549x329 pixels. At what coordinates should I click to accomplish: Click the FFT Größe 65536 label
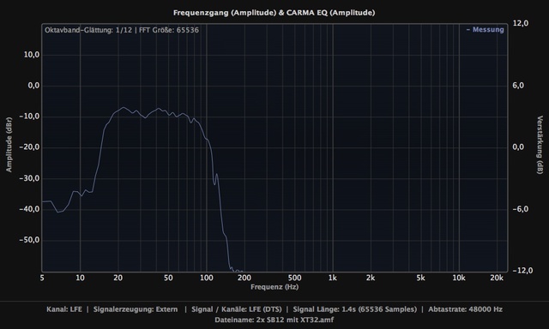tap(169, 30)
